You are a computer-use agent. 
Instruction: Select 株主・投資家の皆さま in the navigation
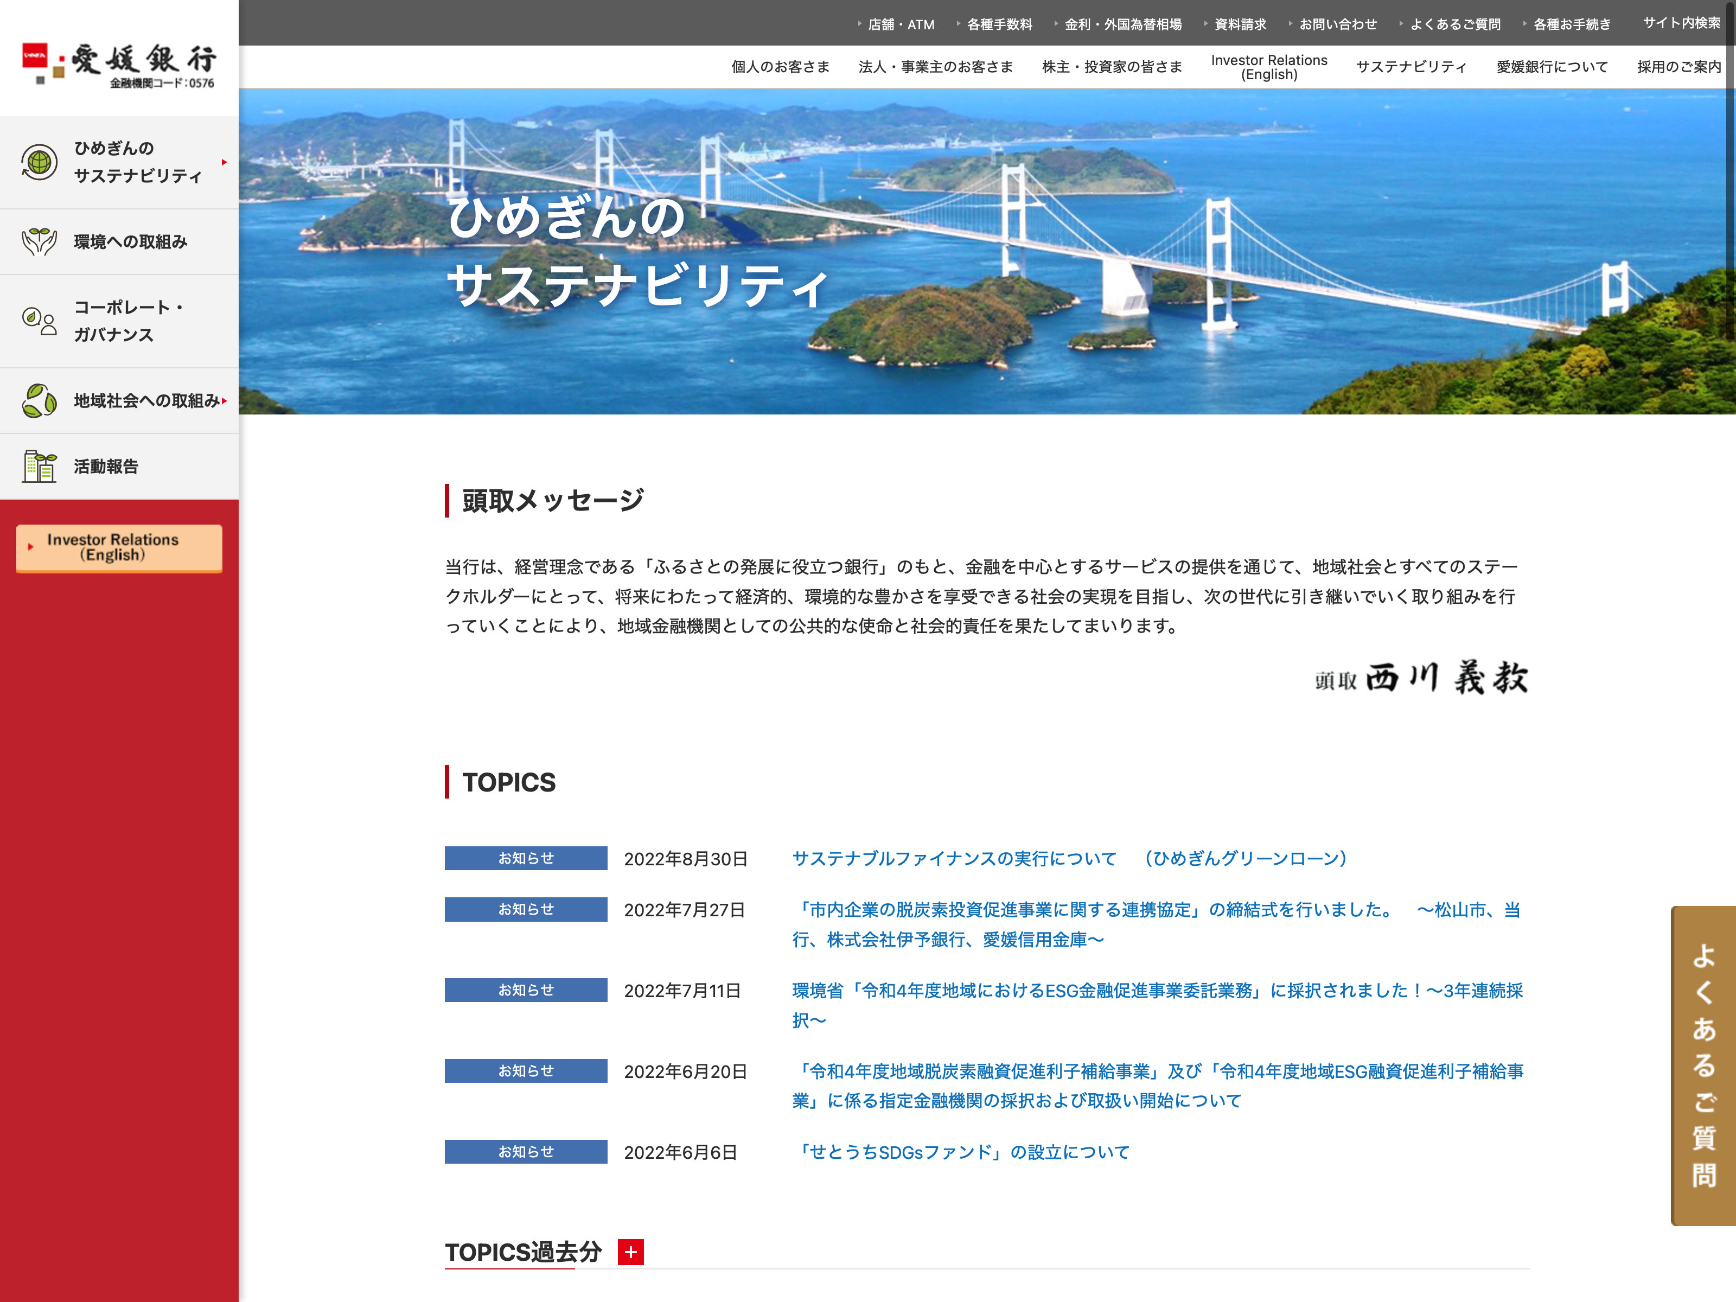[1111, 67]
